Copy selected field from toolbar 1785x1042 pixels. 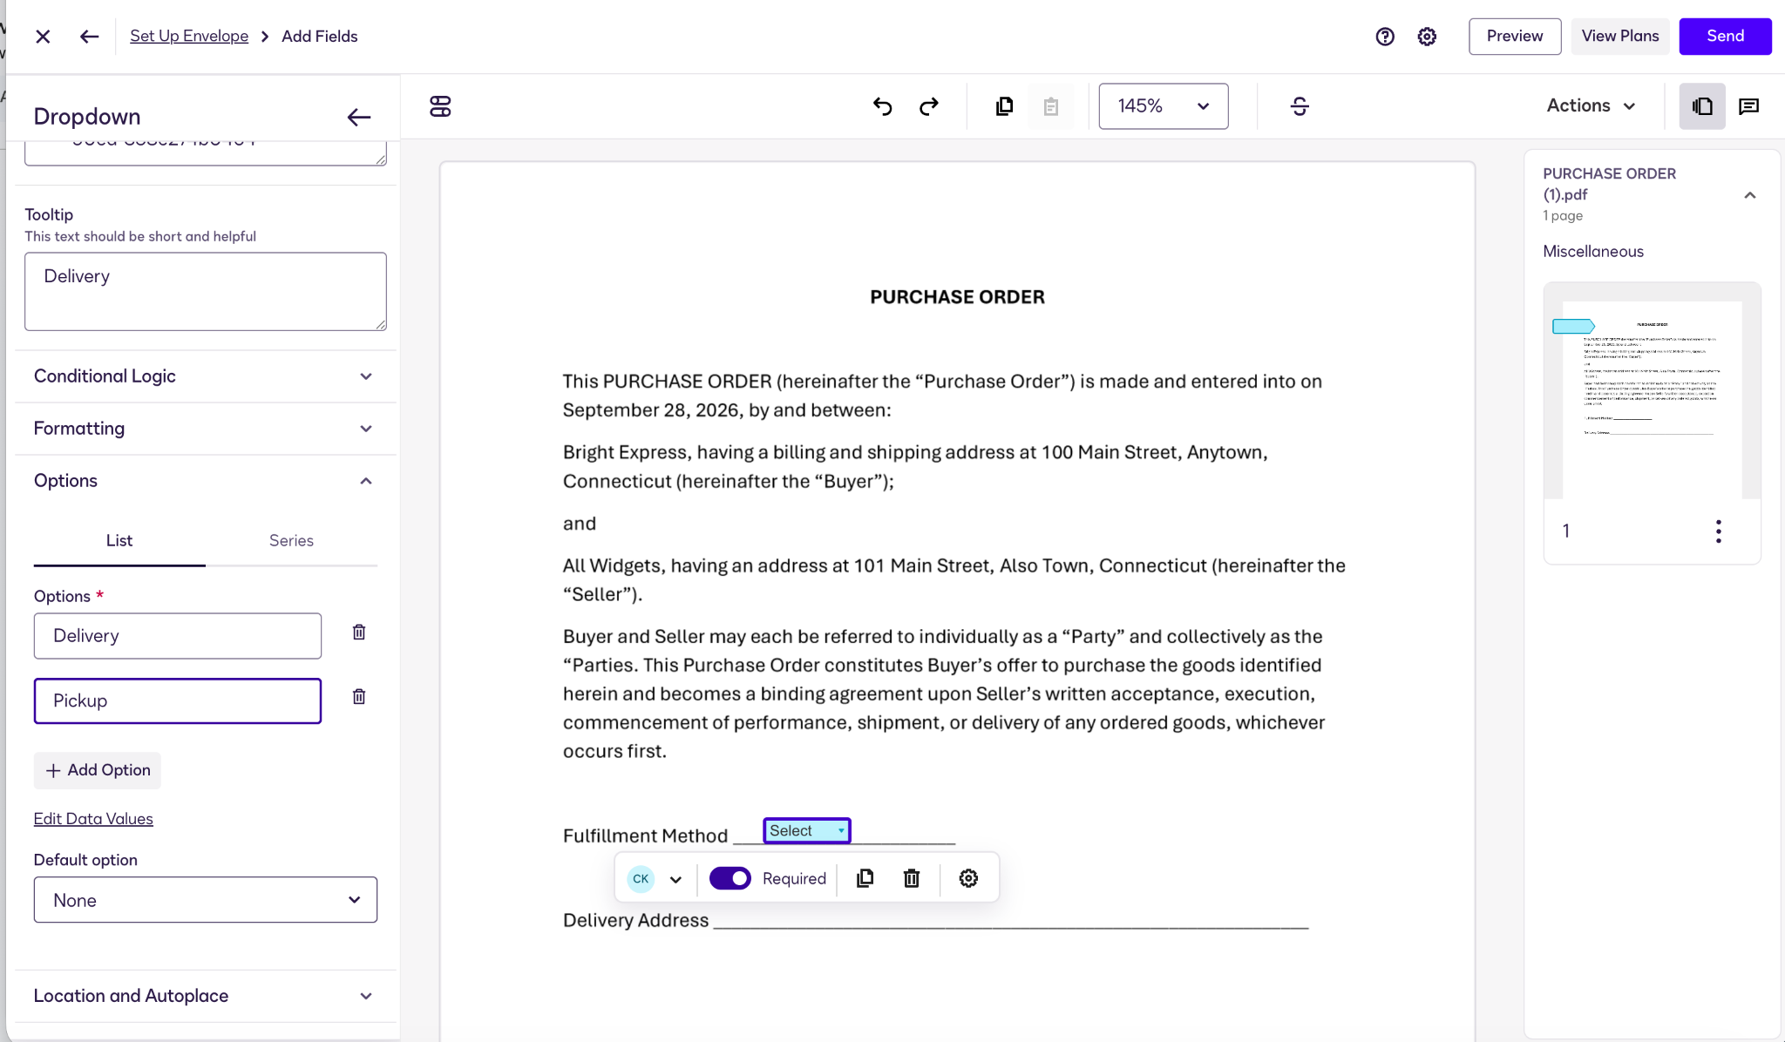point(1004,106)
